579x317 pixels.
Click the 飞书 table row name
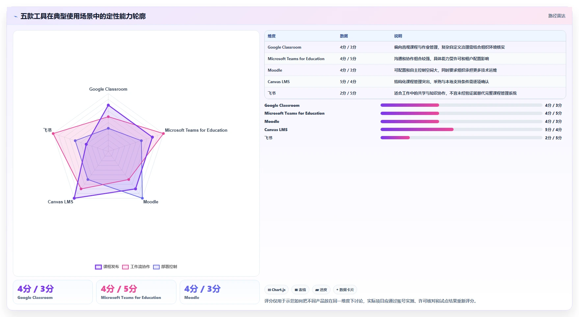(x=272, y=93)
